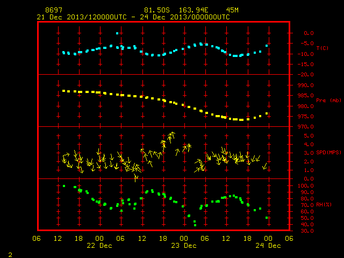The image size is (344, 258).
Task: Click the date range title line
Action: pyautogui.click(x=133, y=17)
